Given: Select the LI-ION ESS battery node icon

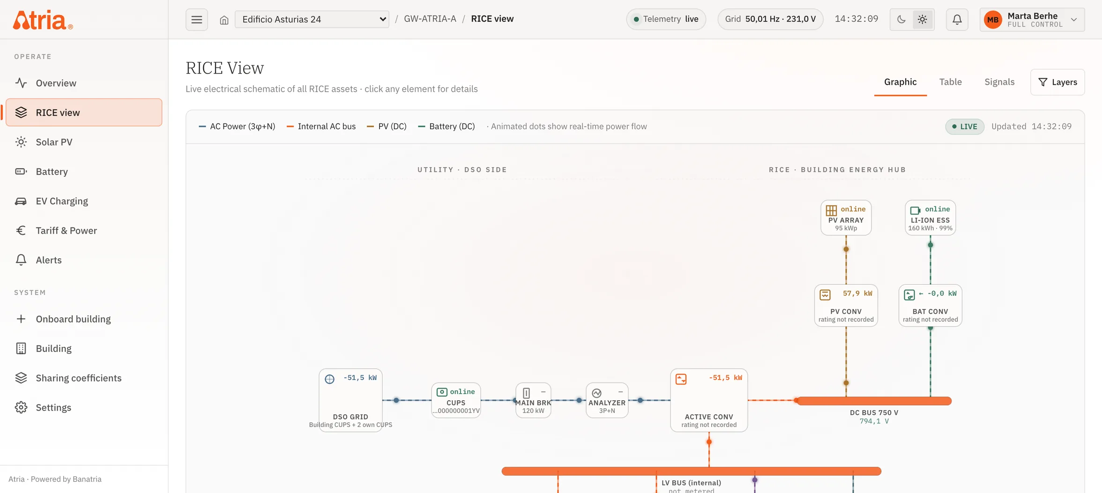Looking at the screenshot, I should 915,210.
